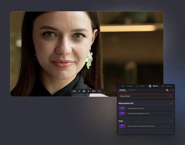Image resolution: width=185 pixels, height=145 pixels.
Task: Select Retouch4me Heal OFX effect name
Action: coord(136,108)
